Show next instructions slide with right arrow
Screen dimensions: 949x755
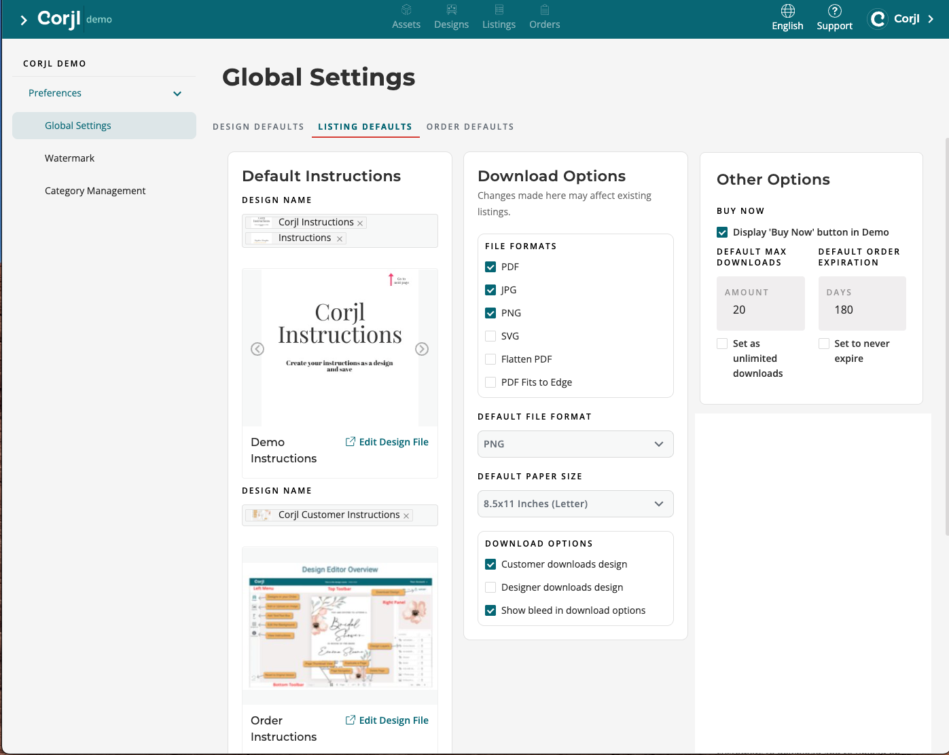422,349
